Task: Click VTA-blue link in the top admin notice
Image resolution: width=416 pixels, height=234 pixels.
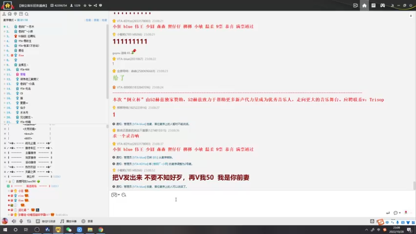Action: (x=139, y=124)
